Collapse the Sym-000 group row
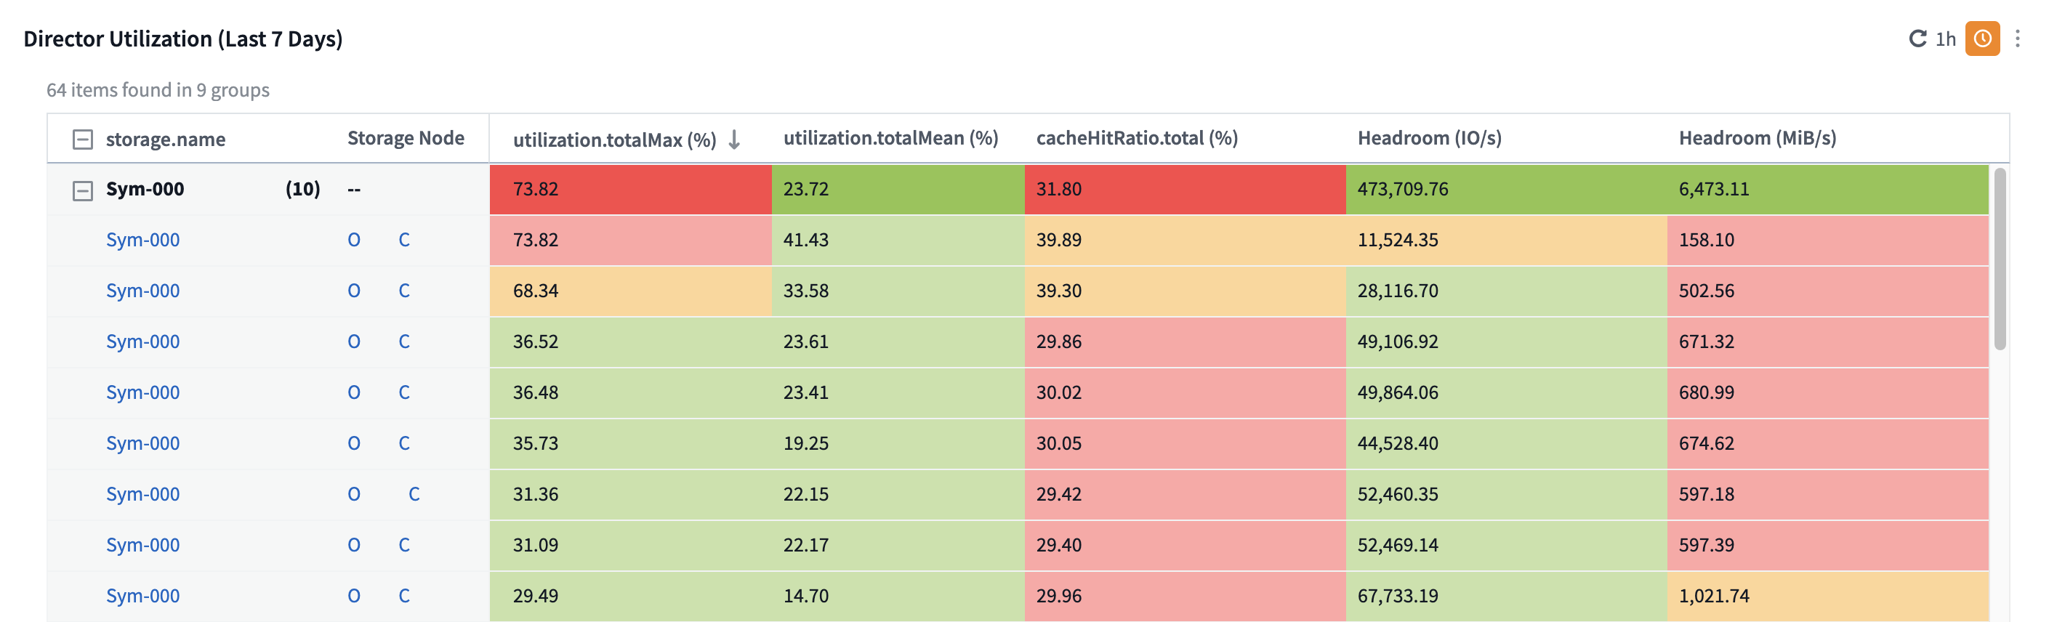 coord(82,190)
